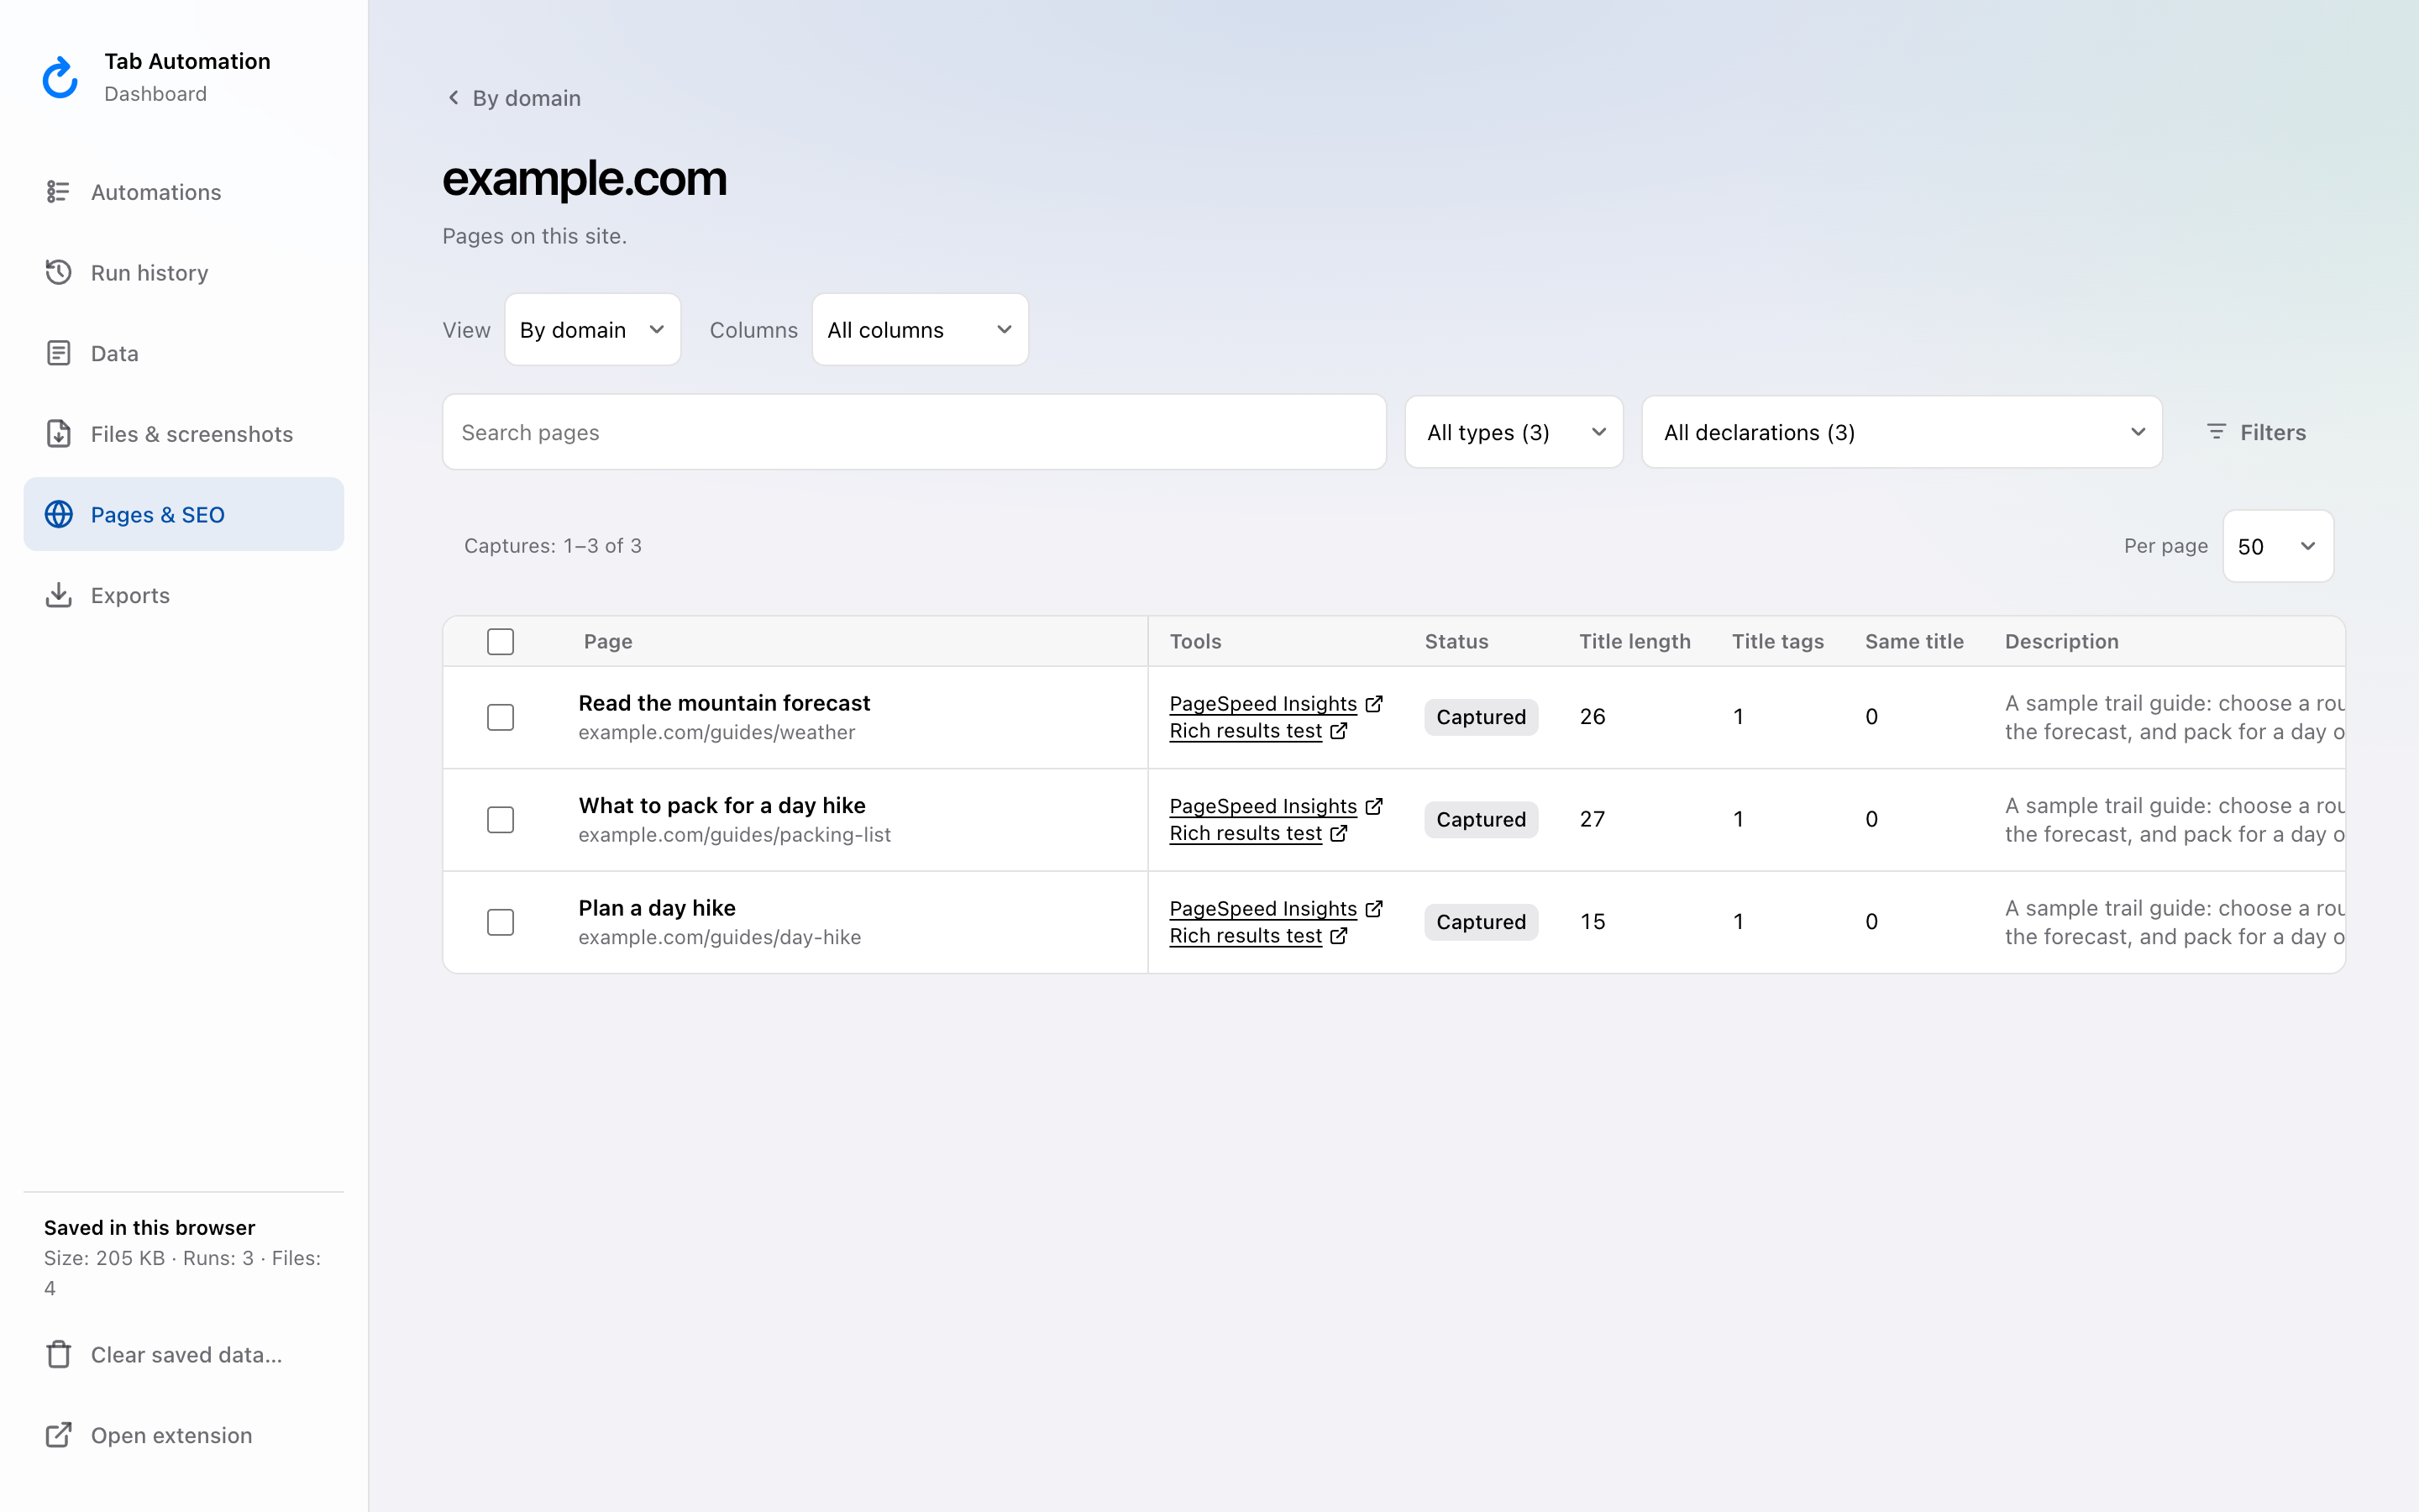The width and height of the screenshot is (2419, 1512).
Task: Go to Automations in the sidebar
Action: (x=184, y=191)
